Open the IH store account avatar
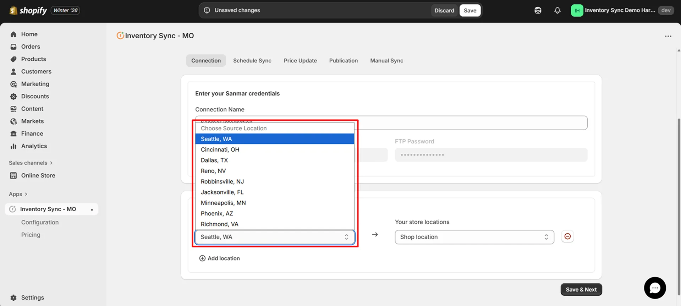 [577, 10]
